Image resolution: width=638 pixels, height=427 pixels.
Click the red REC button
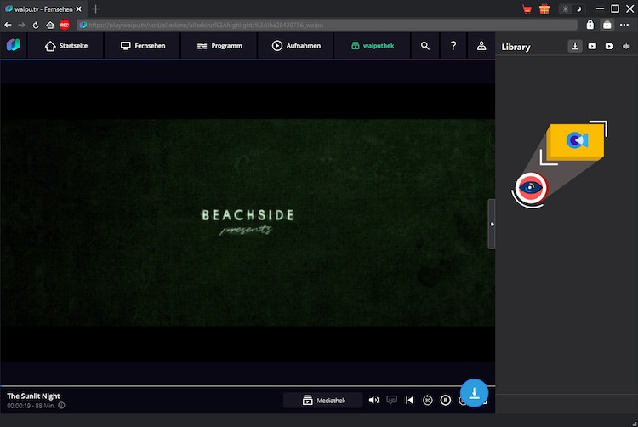tap(65, 25)
